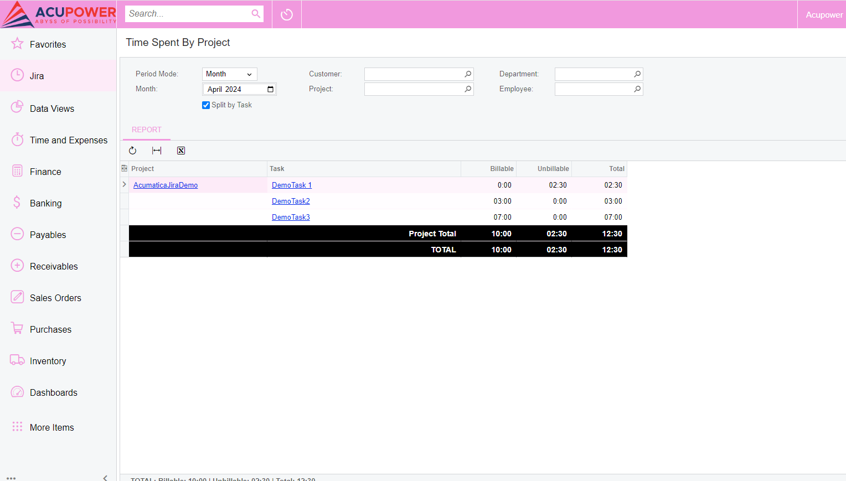Open the AcumaticaJiraDemo project link
846x481 pixels.
click(x=166, y=185)
